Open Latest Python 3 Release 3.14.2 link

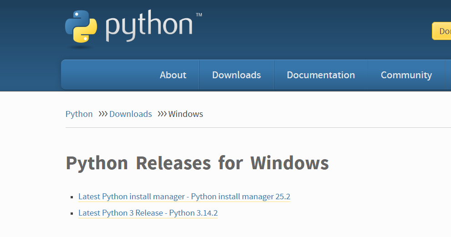pyautogui.click(x=148, y=213)
